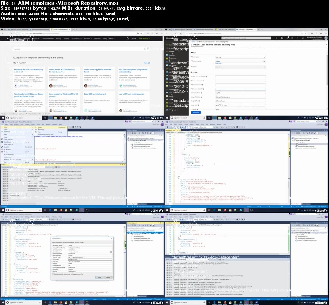Viewport: 329px width, 305px height.
Task: Open the Build menu in the 00:06:56 Visual Studio frame
Action: click(x=22, y=217)
